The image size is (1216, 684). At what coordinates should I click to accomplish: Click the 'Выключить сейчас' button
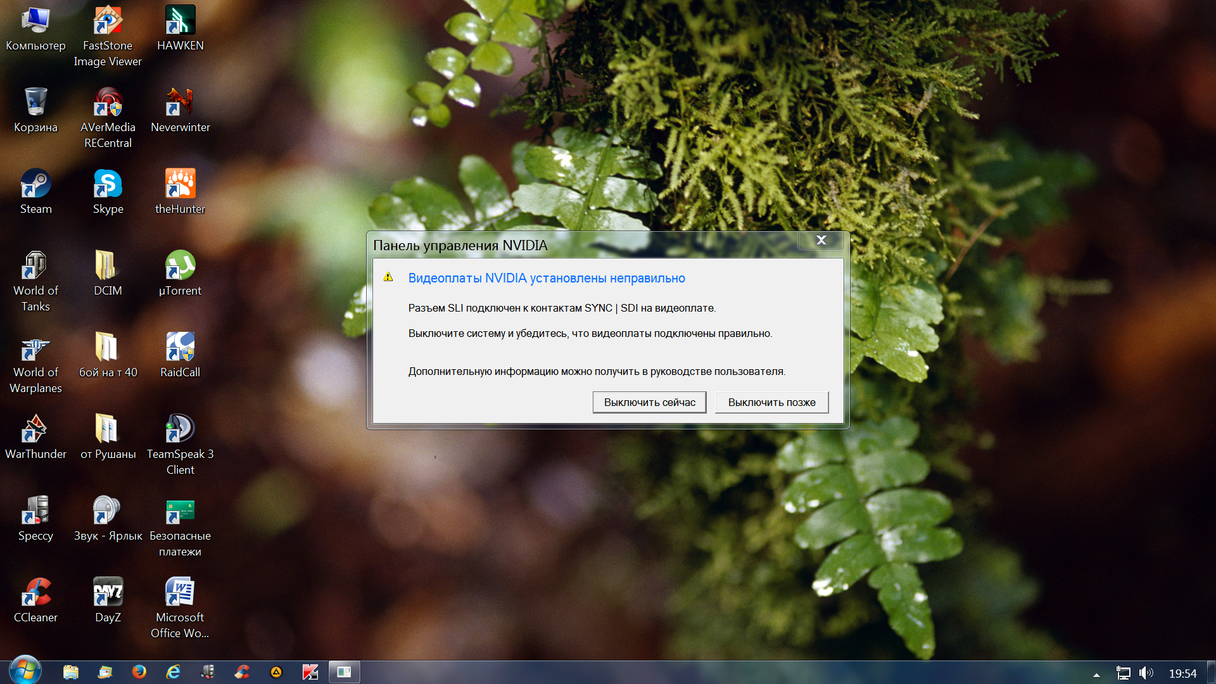(x=649, y=402)
